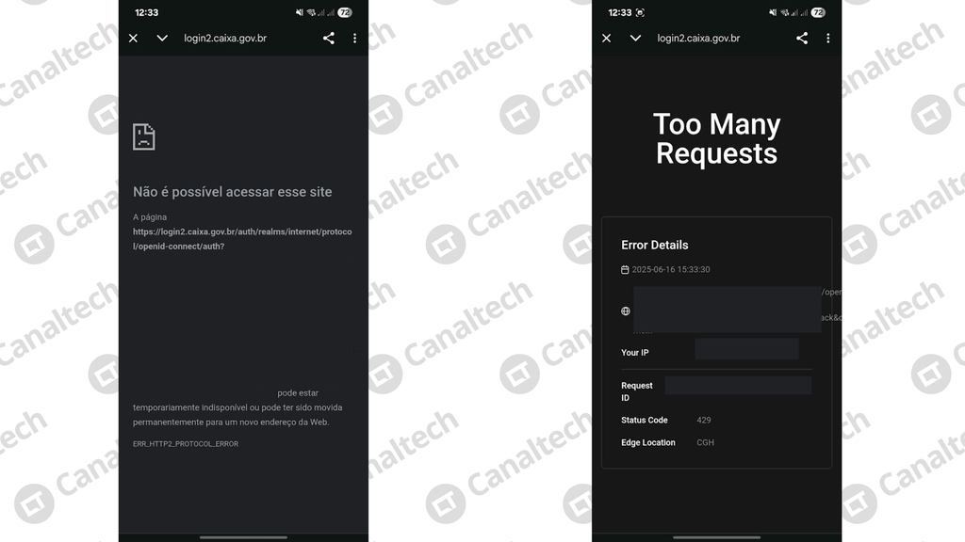Close the tab in the left phone browser
Image resolution: width=965 pixels, height=542 pixels.
(x=133, y=38)
